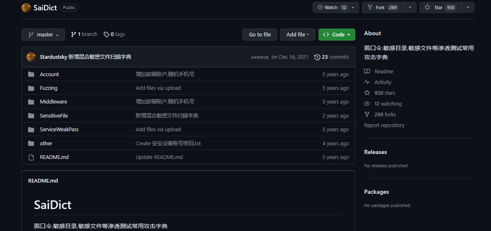Image resolution: width=491 pixels, height=231 pixels.
Task: Open the README.md file in file list
Action: pos(54,157)
